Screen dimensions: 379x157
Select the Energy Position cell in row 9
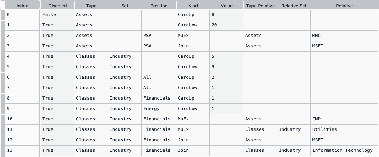(159, 109)
